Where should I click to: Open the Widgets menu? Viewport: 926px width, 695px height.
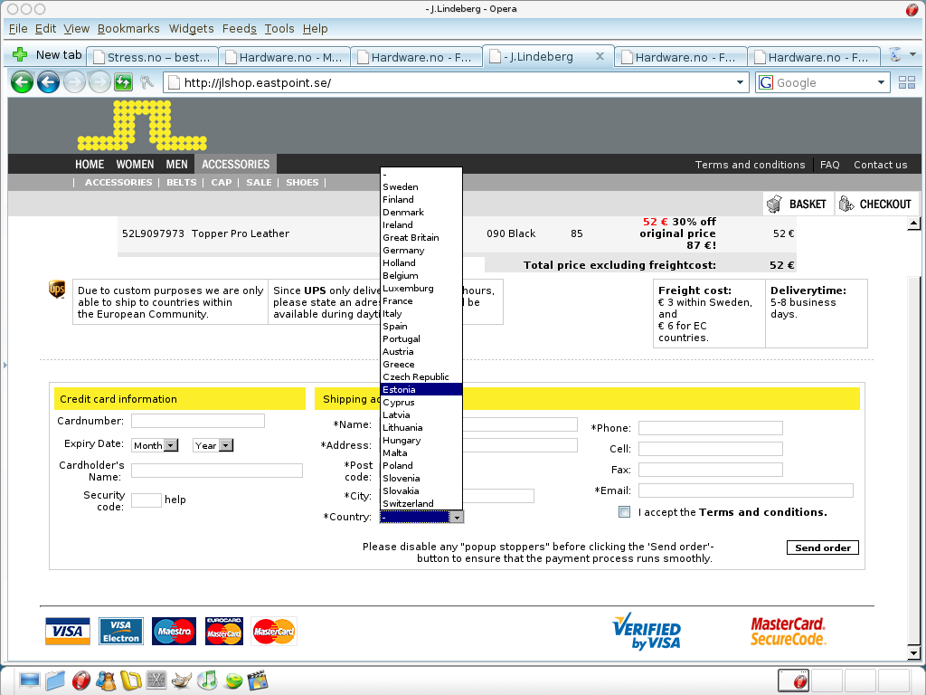tap(192, 28)
